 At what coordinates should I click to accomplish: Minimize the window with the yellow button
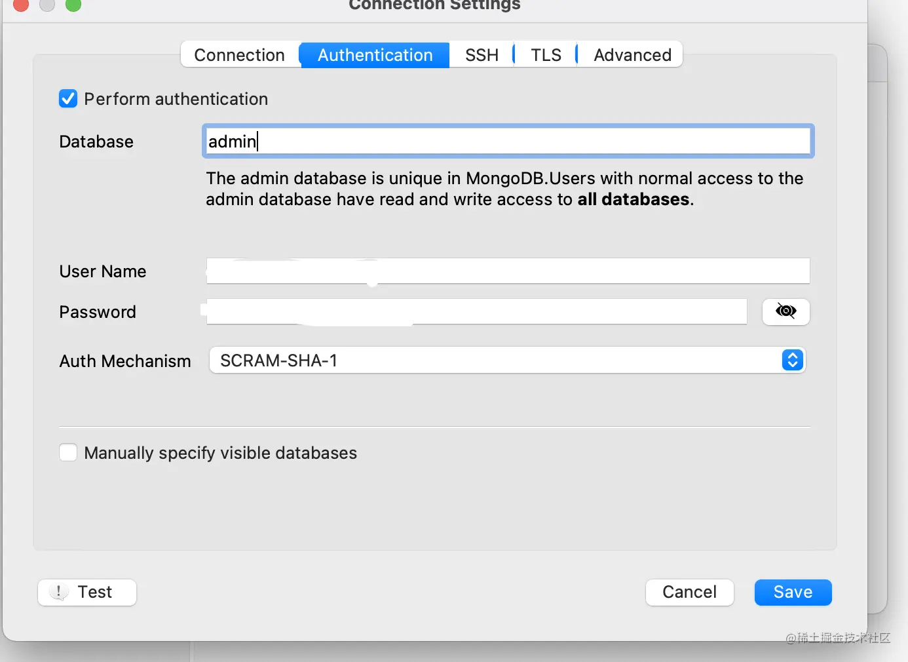[x=47, y=4]
